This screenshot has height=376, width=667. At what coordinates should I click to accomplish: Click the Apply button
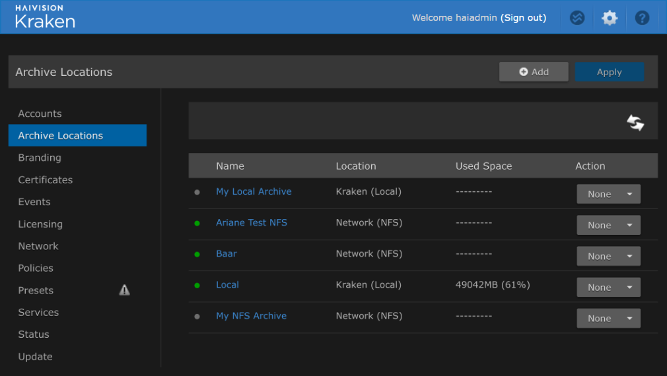pyautogui.click(x=609, y=72)
